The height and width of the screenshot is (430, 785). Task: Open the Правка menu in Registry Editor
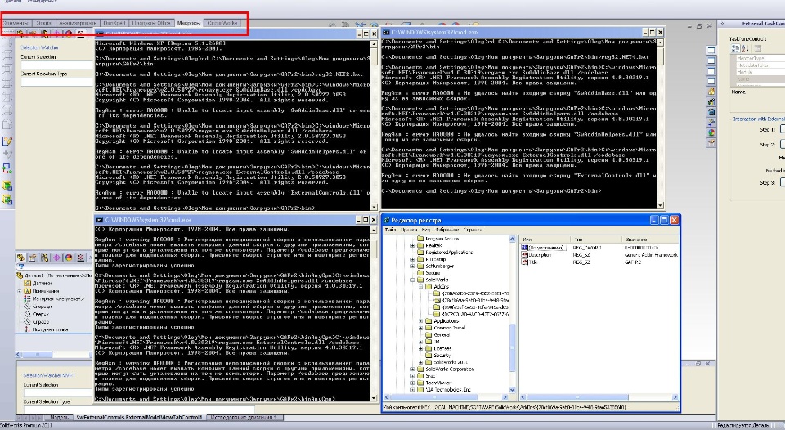coord(409,230)
